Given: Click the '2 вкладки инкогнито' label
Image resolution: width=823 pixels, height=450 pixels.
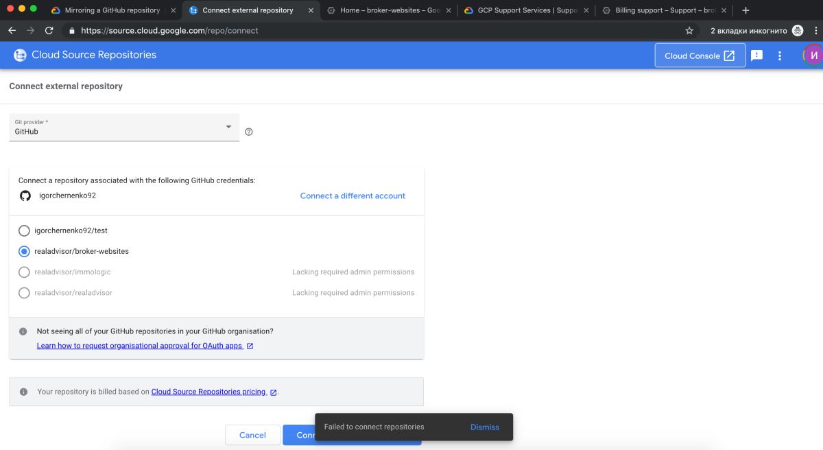Looking at the screenshot, I should pos(748,31).
